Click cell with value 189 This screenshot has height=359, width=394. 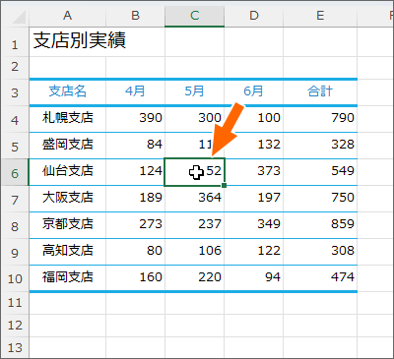[135, 199]
